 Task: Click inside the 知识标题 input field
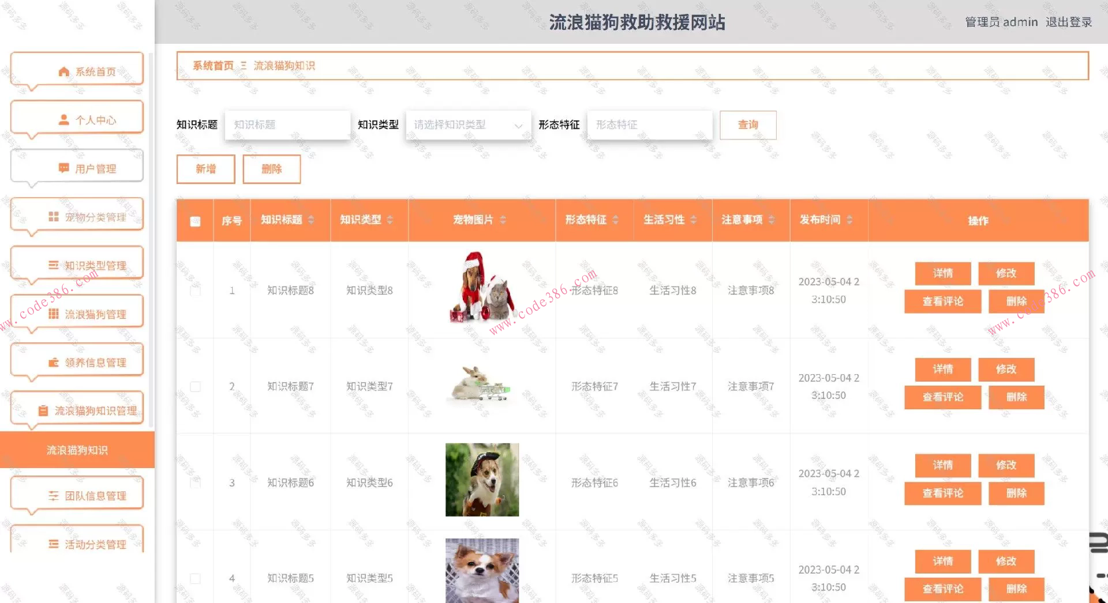point(287,125)
